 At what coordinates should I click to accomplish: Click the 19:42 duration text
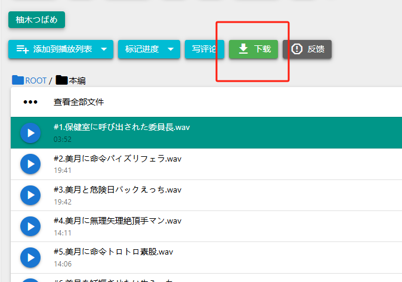pos(63,202)
